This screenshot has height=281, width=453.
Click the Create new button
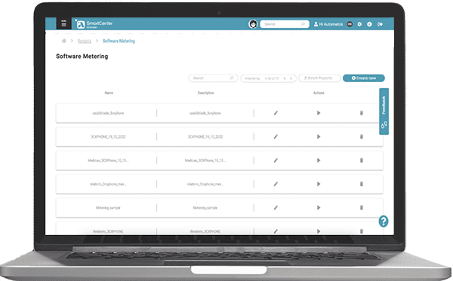364,78
